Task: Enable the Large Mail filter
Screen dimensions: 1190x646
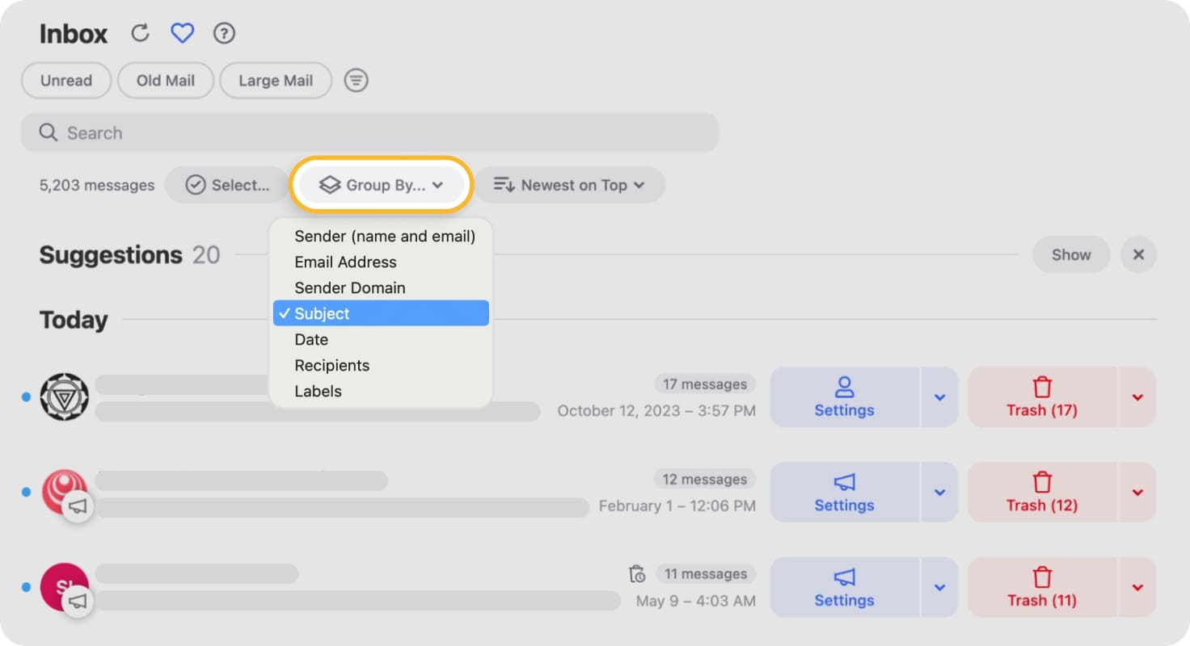Action: click(276, 80)
